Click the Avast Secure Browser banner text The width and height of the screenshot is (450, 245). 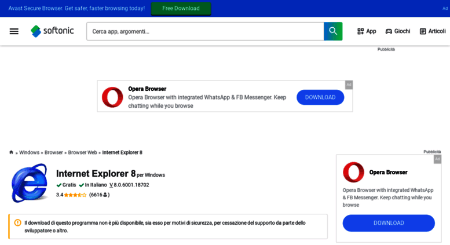(76, 8)
